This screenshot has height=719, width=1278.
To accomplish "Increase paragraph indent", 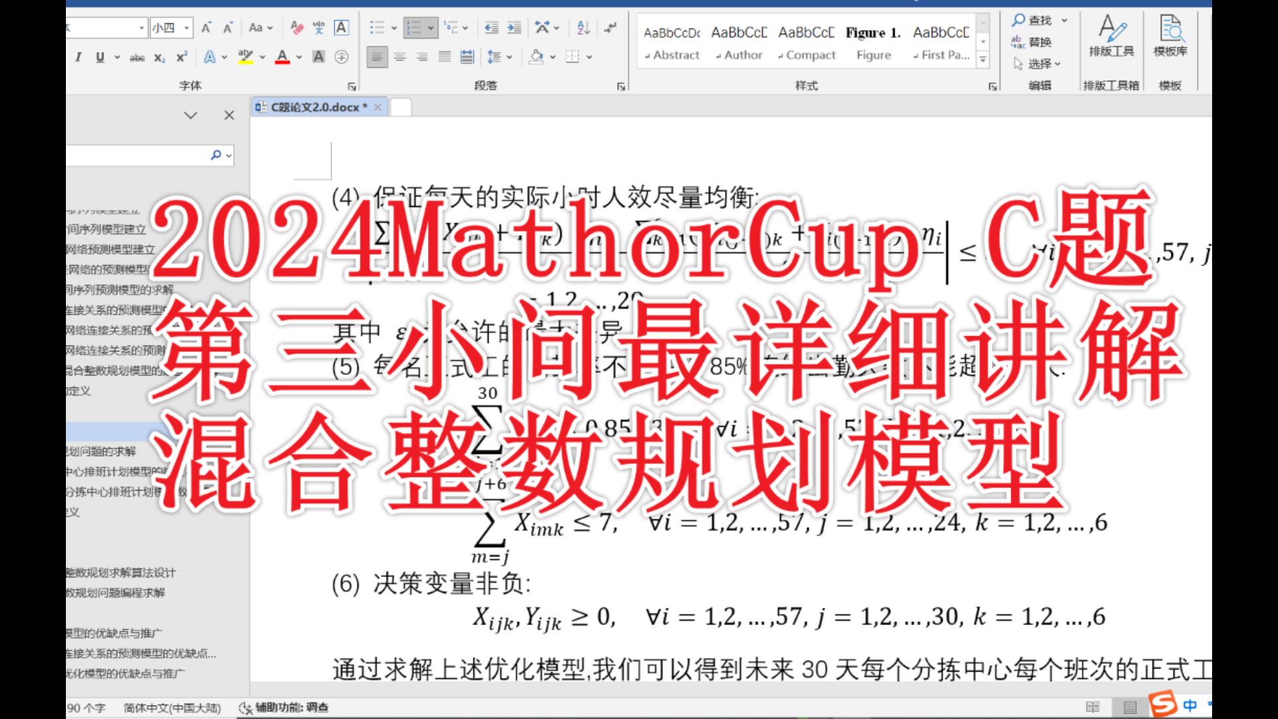I will coord(514,27).
